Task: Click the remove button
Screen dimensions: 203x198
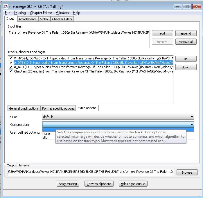Action: 162,42
